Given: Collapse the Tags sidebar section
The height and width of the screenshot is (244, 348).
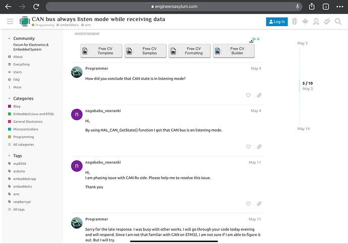Looking at the screenshot, I should click(x=15, y=155).
